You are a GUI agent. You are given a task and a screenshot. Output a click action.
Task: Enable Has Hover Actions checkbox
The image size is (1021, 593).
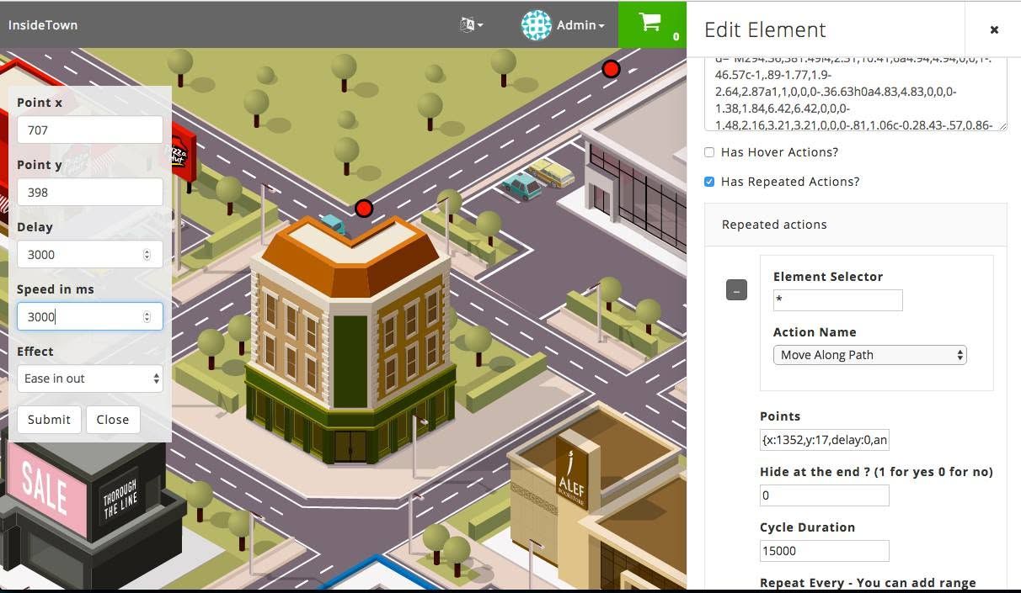(709, 152)
